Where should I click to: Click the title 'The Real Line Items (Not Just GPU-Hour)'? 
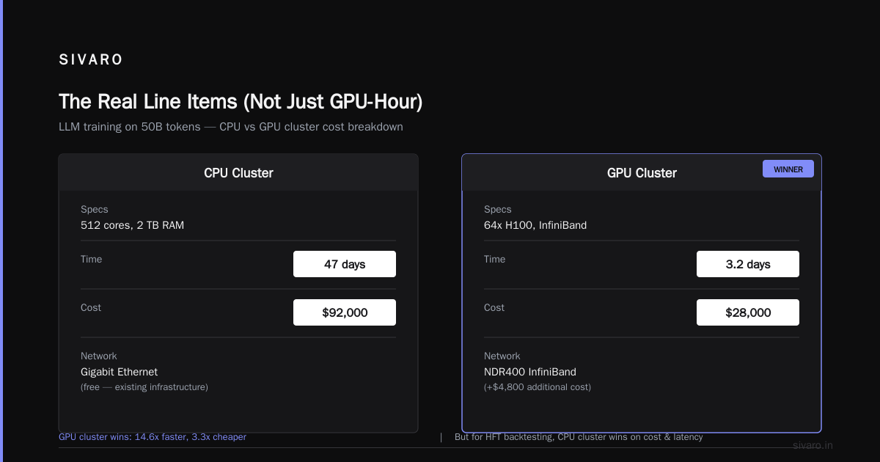coord(241,101)
